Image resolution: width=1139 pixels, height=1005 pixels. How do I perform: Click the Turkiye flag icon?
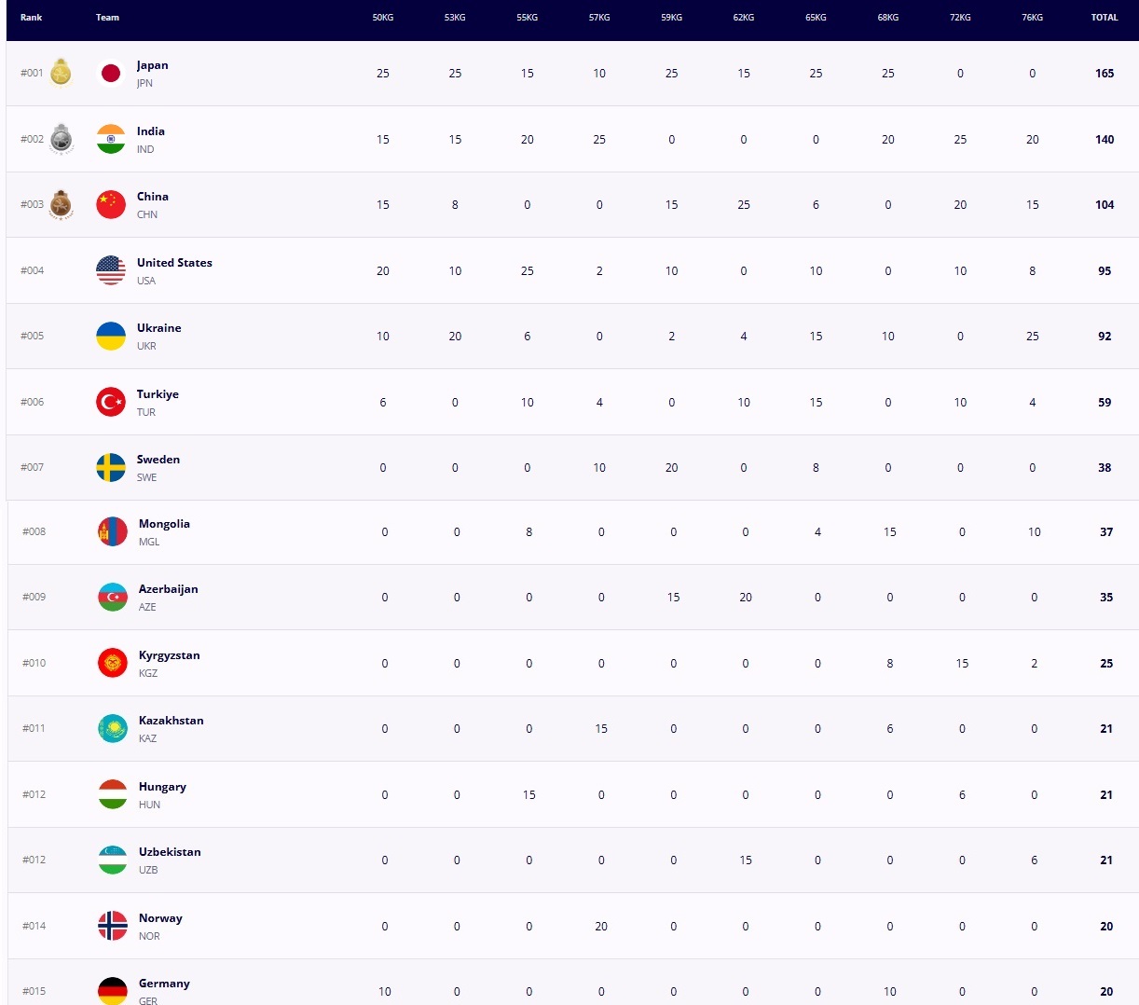[x=111, y=402]
